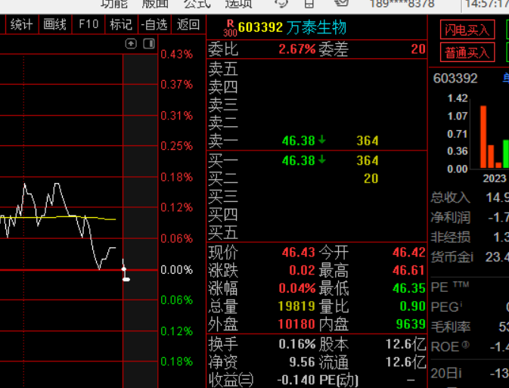Click the 买二 volume 20
This screenshot has height=388, width=509.
tap(371, 178)
